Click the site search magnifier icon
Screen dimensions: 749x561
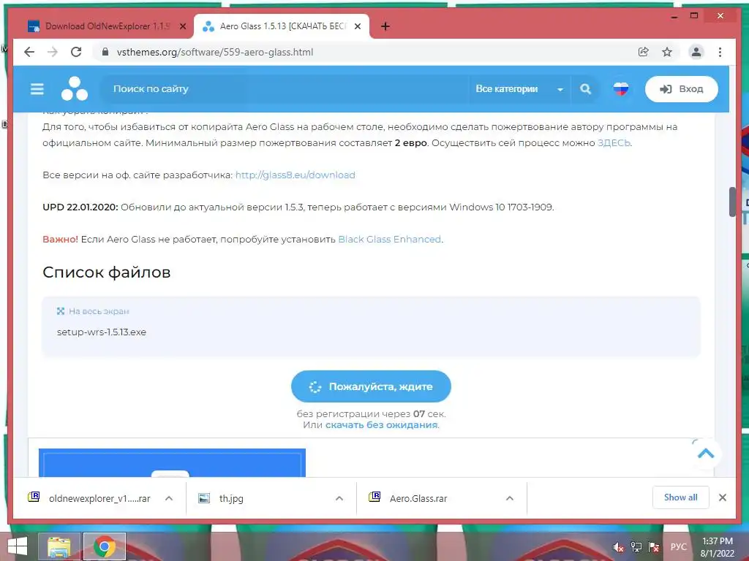click(585, 88)
